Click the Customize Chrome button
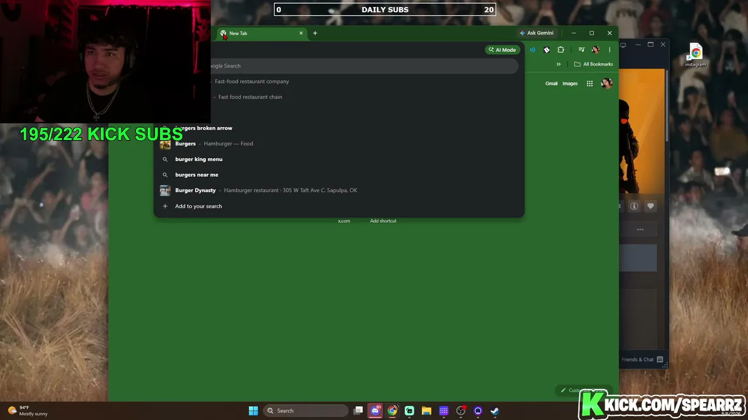 pyautogui.click(x=583, y=390)
